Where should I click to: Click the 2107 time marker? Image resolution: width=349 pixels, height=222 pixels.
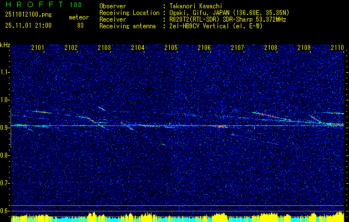pyautogui.click(x=237, y=47)
